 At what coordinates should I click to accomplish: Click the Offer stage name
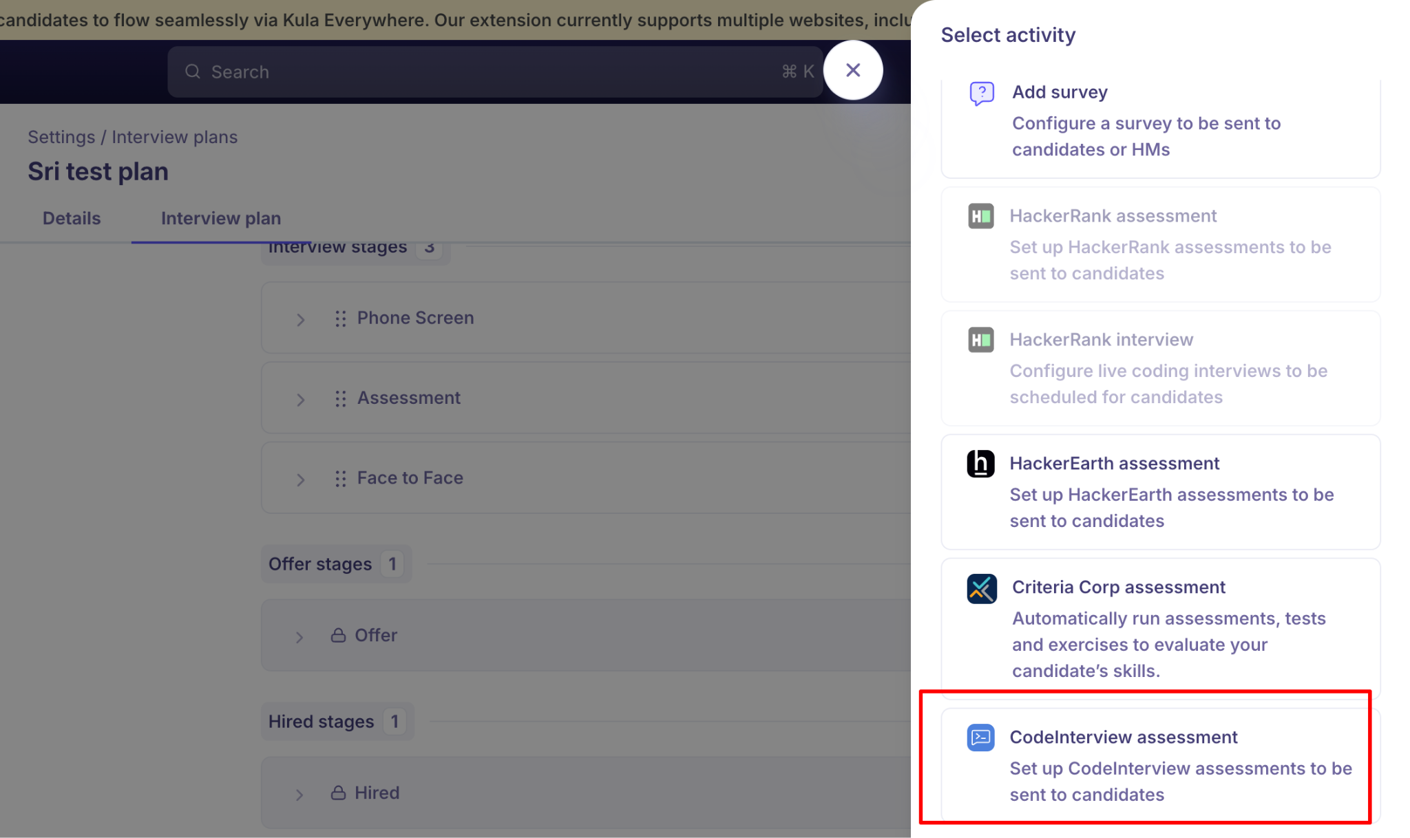click(x=376, y=635)
